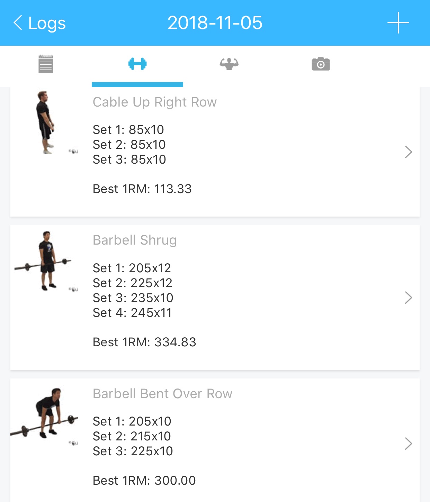Tap small icon under Barbell Shrug thumbnail
430x502 pixels.
pos(73,289)
